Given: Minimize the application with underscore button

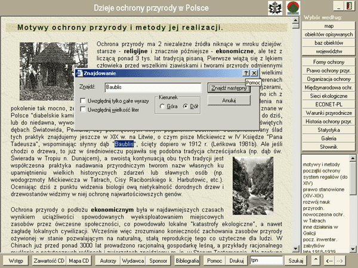Looking at the screenshot, I should coord(335,5).
